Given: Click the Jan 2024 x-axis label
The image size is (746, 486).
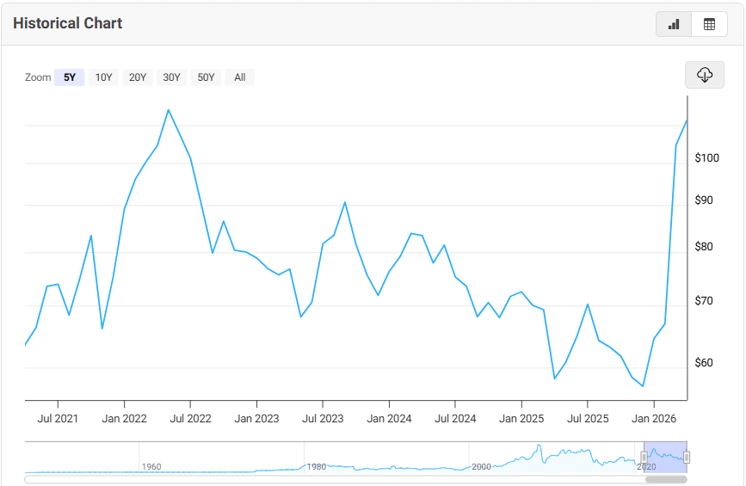Looking at the screenshot, I should tap(389, 419).
